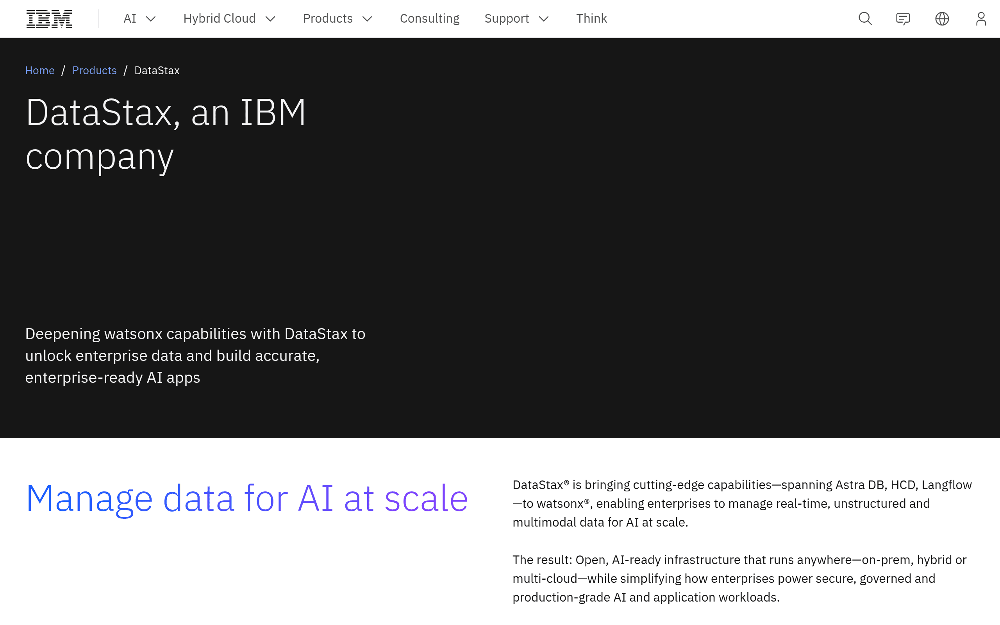Viewport: 1000px width, 625px height.
Task: Click the IBM logo
Action: (x=49, y=19)
